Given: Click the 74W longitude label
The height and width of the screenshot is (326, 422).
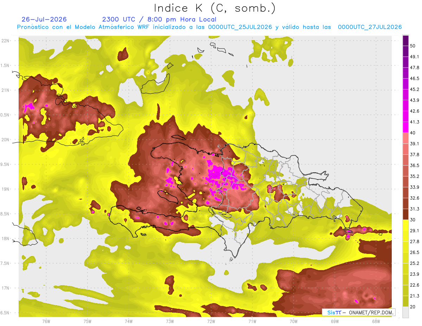Looking at the screenshot, I should pos(129,321).
